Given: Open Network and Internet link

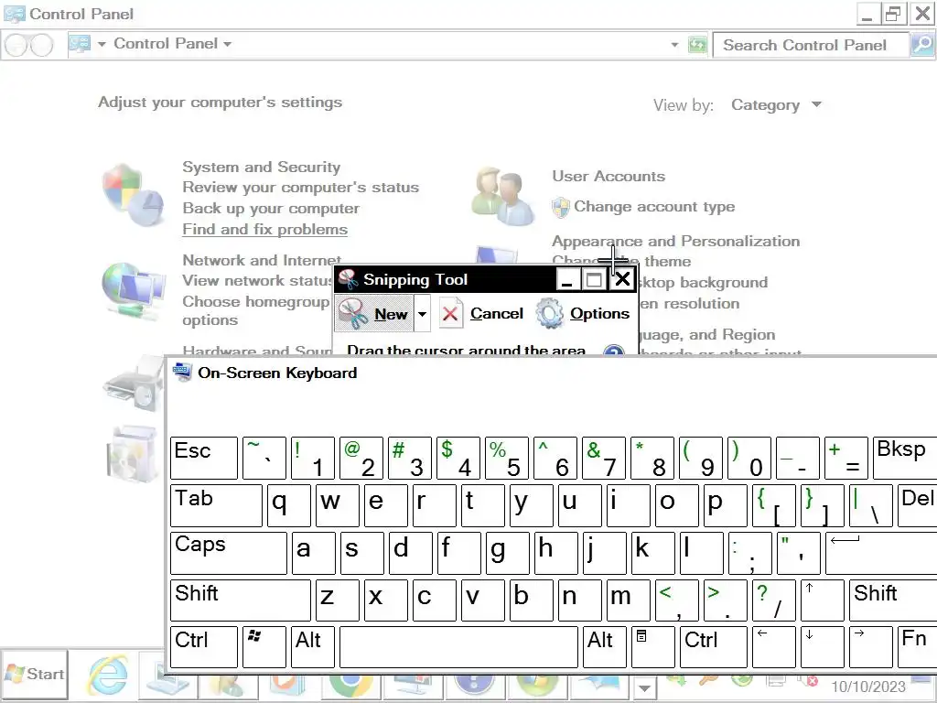Looking at the screenshot, I should 262,260.
